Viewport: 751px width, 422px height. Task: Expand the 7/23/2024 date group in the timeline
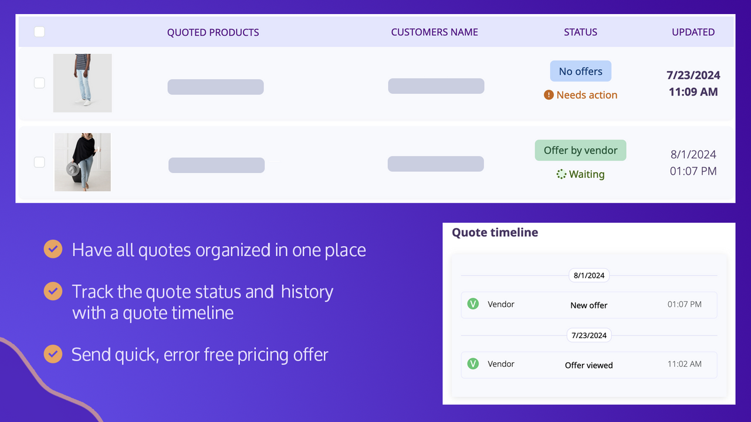click(589, 335)
